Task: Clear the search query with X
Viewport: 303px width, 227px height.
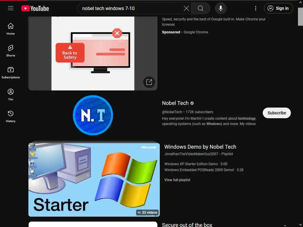Action: coord(186,8)
